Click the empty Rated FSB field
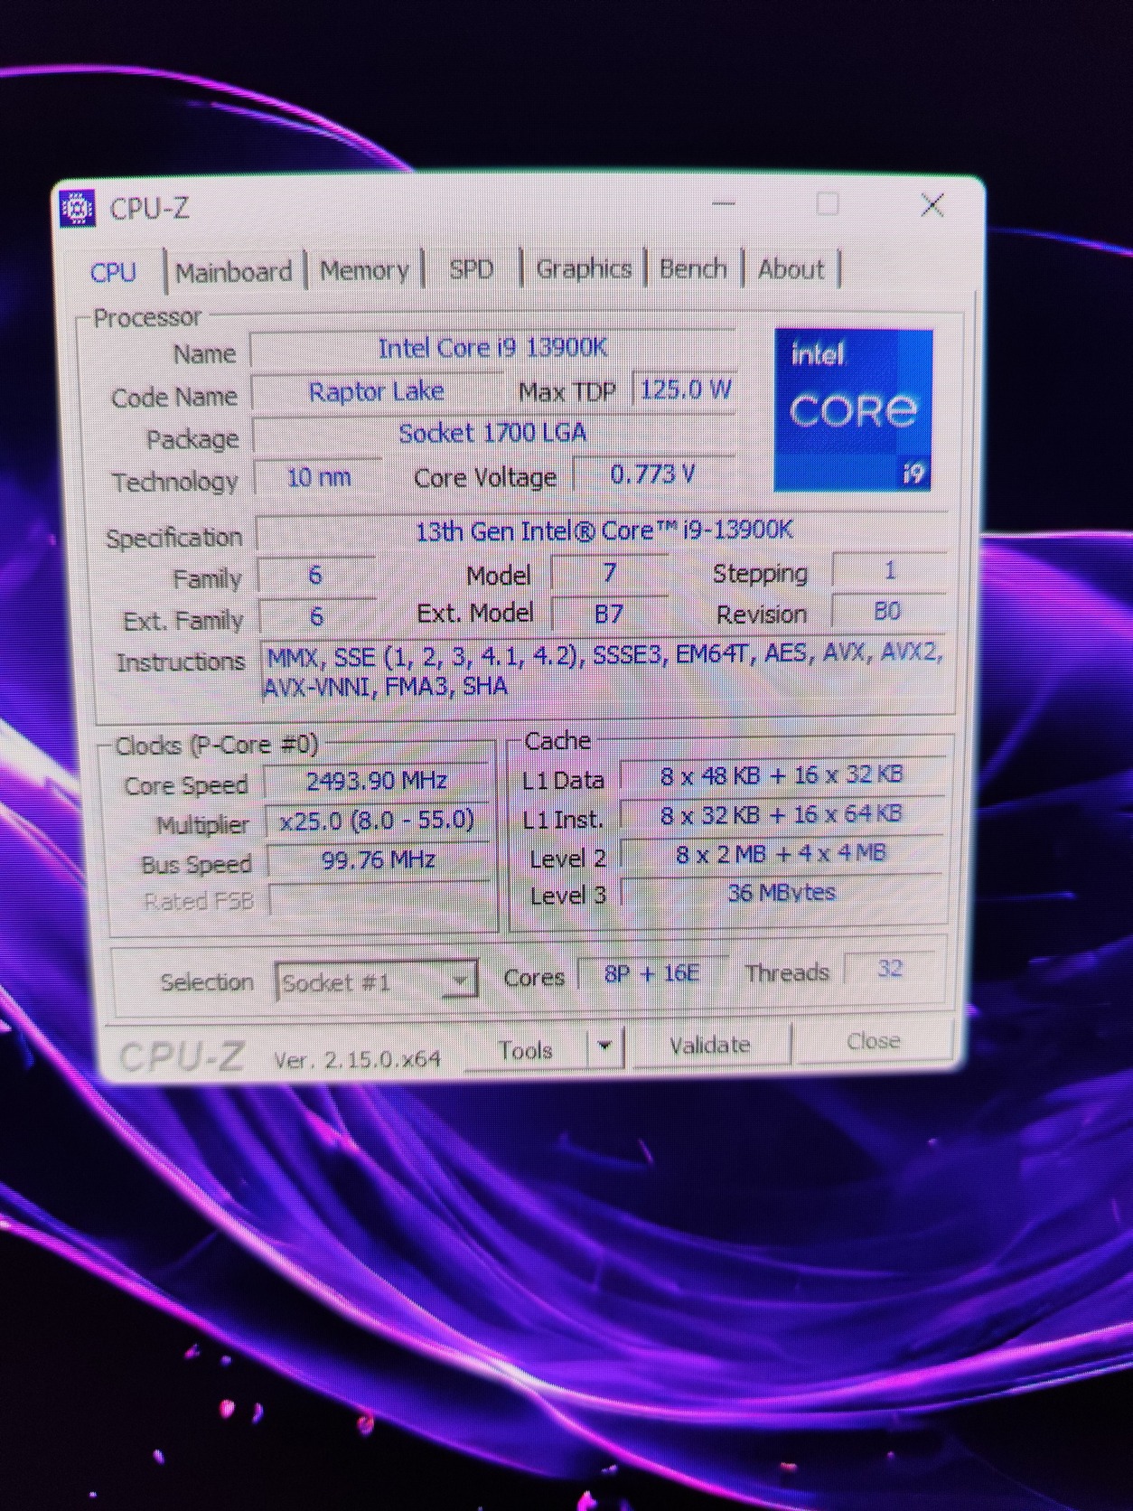Viewport: 1133px width, 1511px height. [379, 899]
